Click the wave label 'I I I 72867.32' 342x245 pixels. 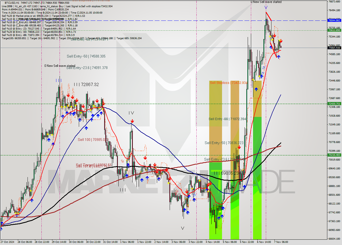[86, 84]
